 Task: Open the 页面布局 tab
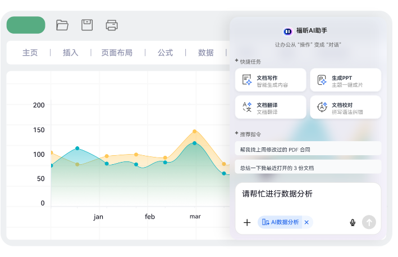[117, 53]
